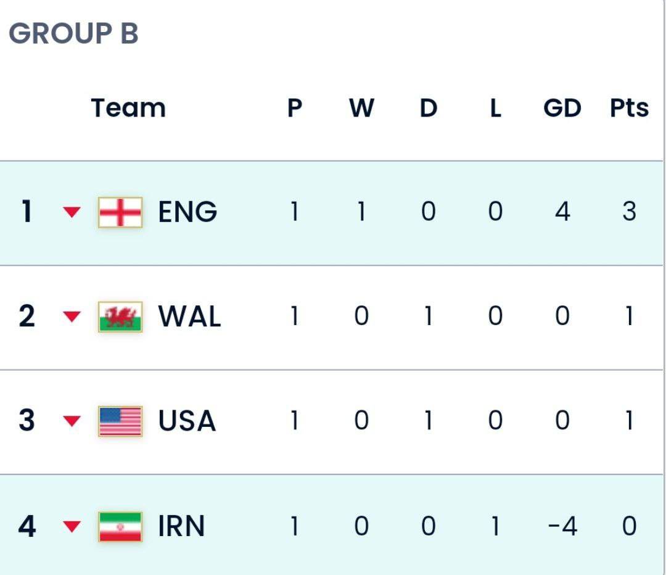This screenshot has width=666, height=575.
Task: Click Iran's goal difference -4
Action: [562, 526]
